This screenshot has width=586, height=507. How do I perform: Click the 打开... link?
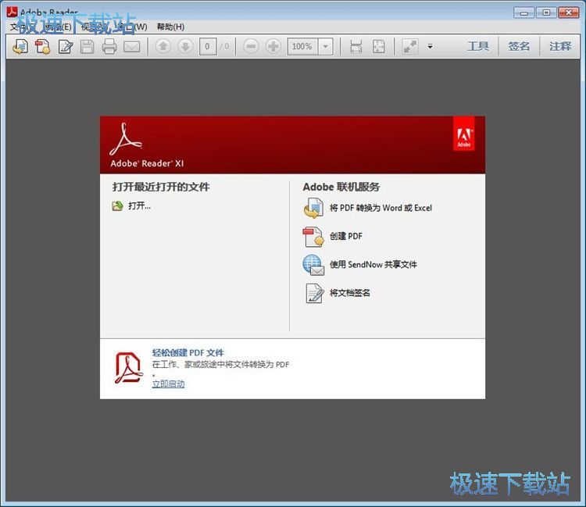tap(139, 205)
